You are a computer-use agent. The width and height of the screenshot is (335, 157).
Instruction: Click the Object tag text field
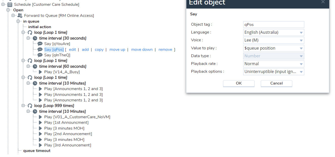point(274,25)
